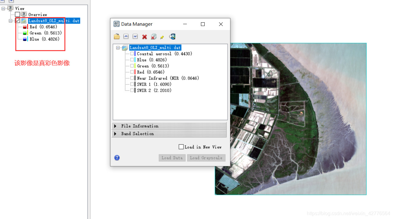Click the blue channel icon beside Blue (0.4826)
Screen dimensions: 393x219
(25, 39)
